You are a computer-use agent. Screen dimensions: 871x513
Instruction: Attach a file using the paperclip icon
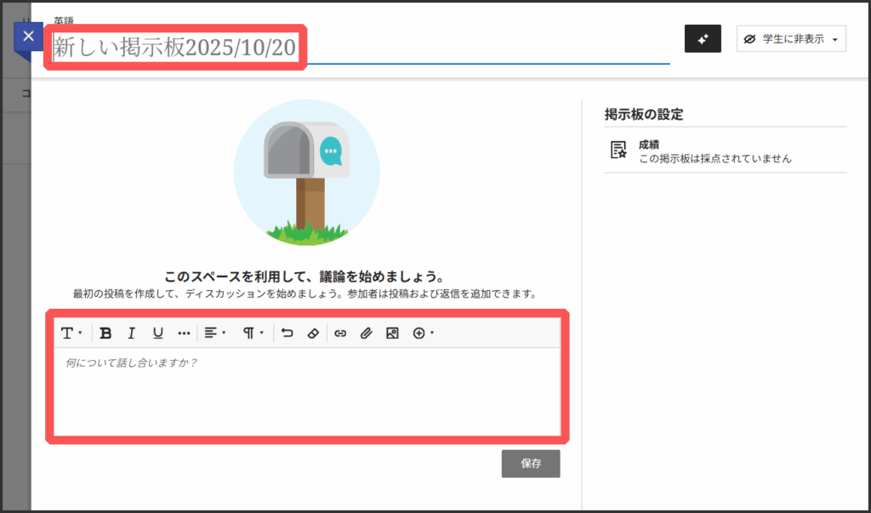point(366,333)
